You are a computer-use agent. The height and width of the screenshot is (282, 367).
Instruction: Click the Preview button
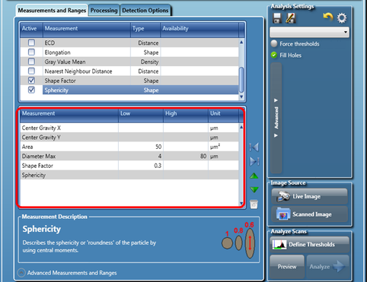287,267
